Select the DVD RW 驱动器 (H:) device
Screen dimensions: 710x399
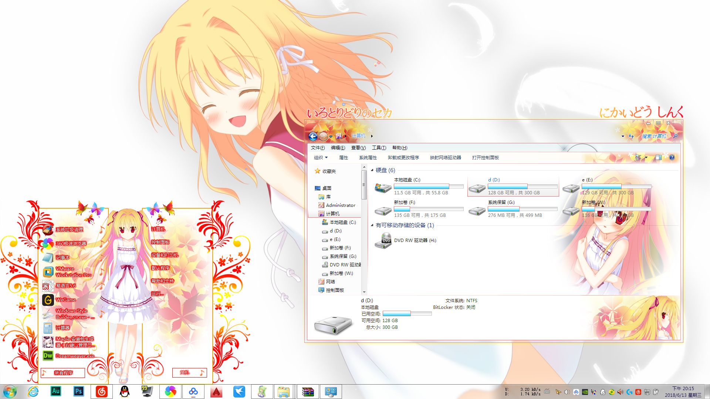406,241
